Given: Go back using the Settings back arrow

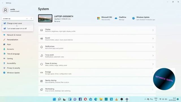Looking at the screenshot, I should click(3, 3).
